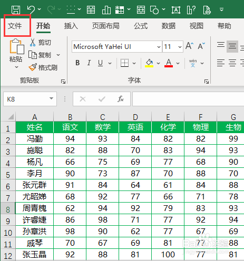Click the 复制 copy button
Viewport: 244px width, 261px height.
coord(40,55)
